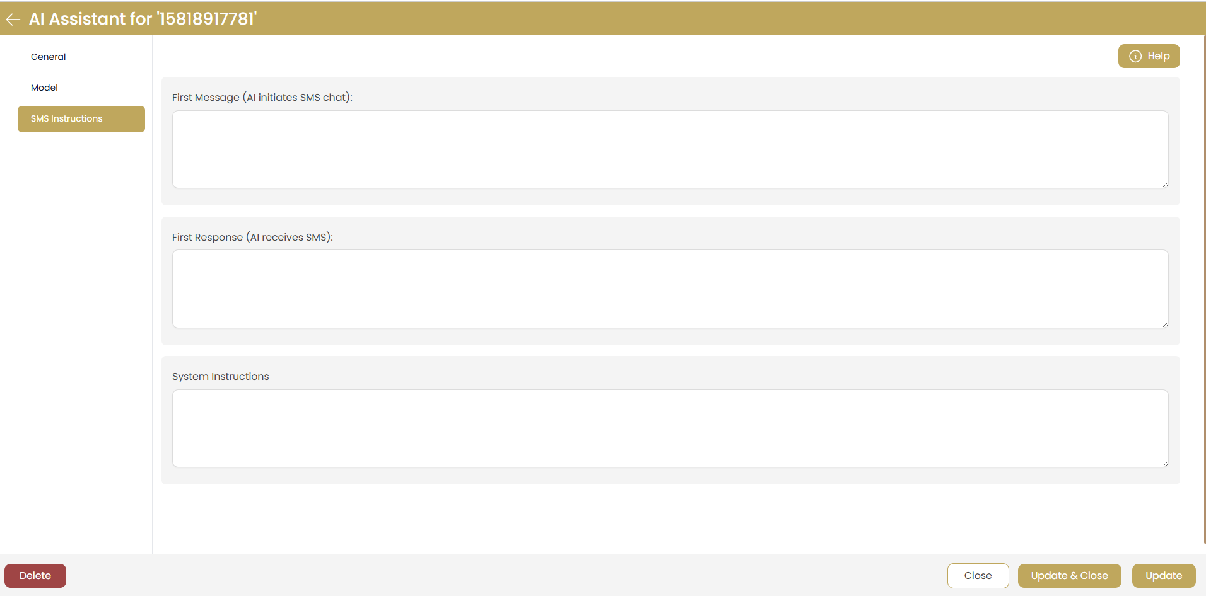Open the Help panel
1206x596 pixels.
click(x=1149, y=56)
